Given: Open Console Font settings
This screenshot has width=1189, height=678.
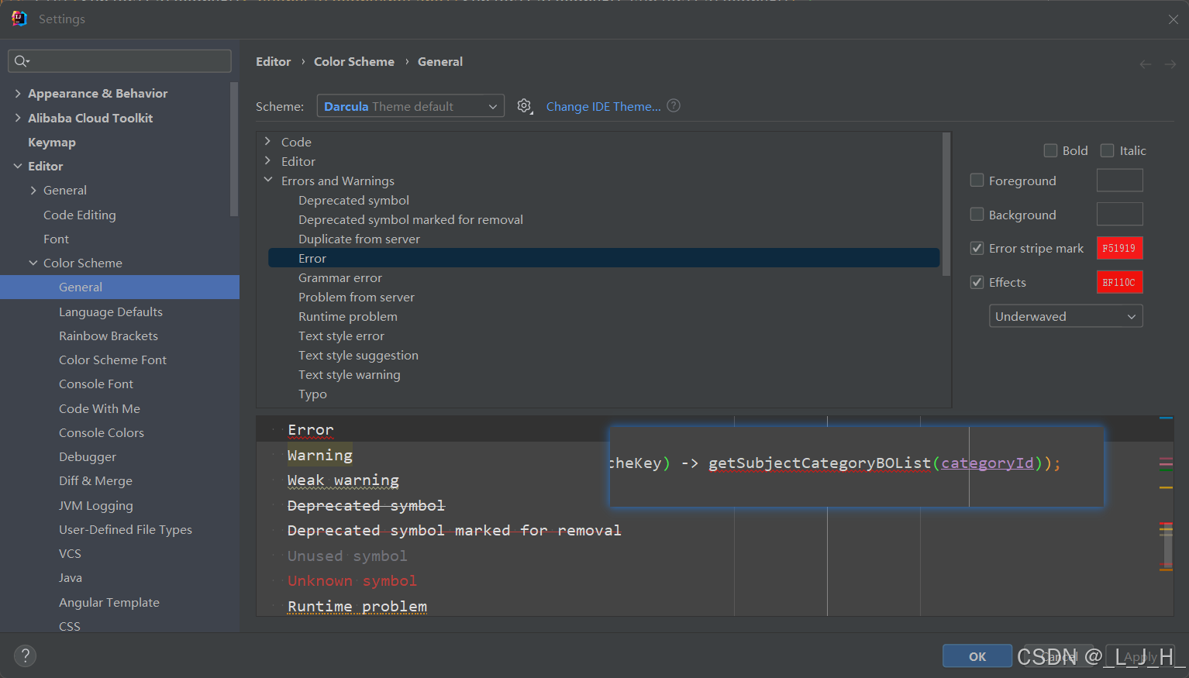Looking at the screenshot, I should tap(96, 384).
